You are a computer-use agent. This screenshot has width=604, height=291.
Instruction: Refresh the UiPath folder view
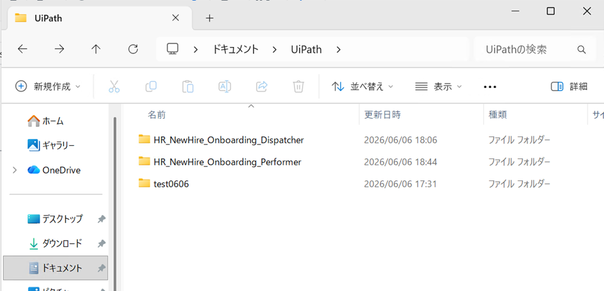(x=133, y=49)
